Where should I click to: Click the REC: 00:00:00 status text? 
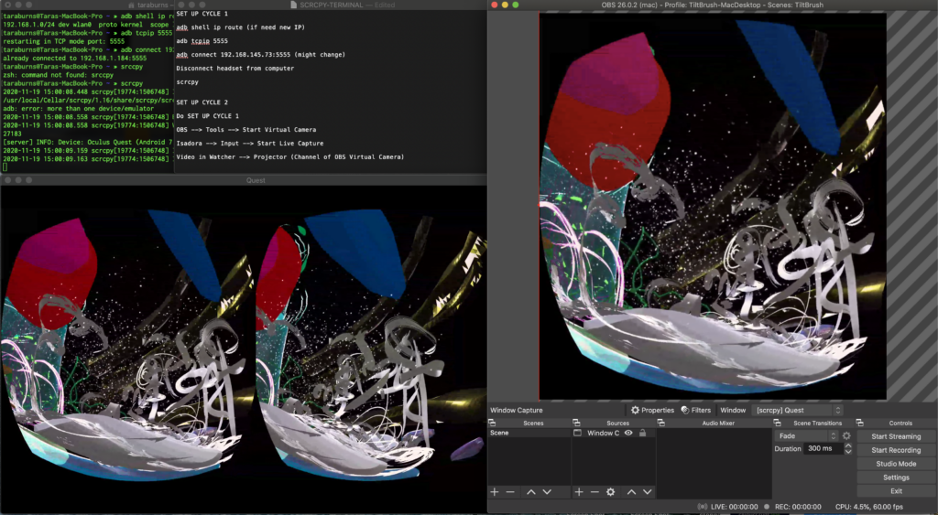(x=798, y=507)
